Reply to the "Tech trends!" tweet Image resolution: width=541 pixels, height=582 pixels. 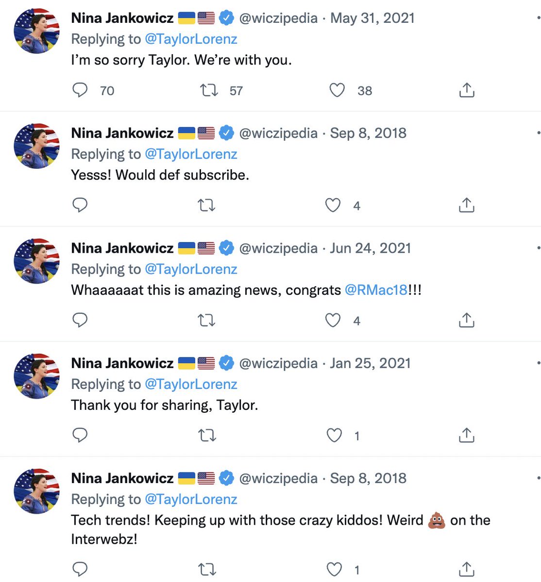(80, 568)
